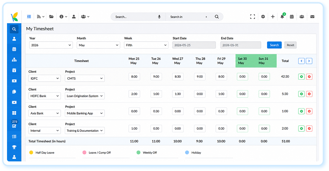Click the blue Search button
The image size is (329, 171).
274,45
